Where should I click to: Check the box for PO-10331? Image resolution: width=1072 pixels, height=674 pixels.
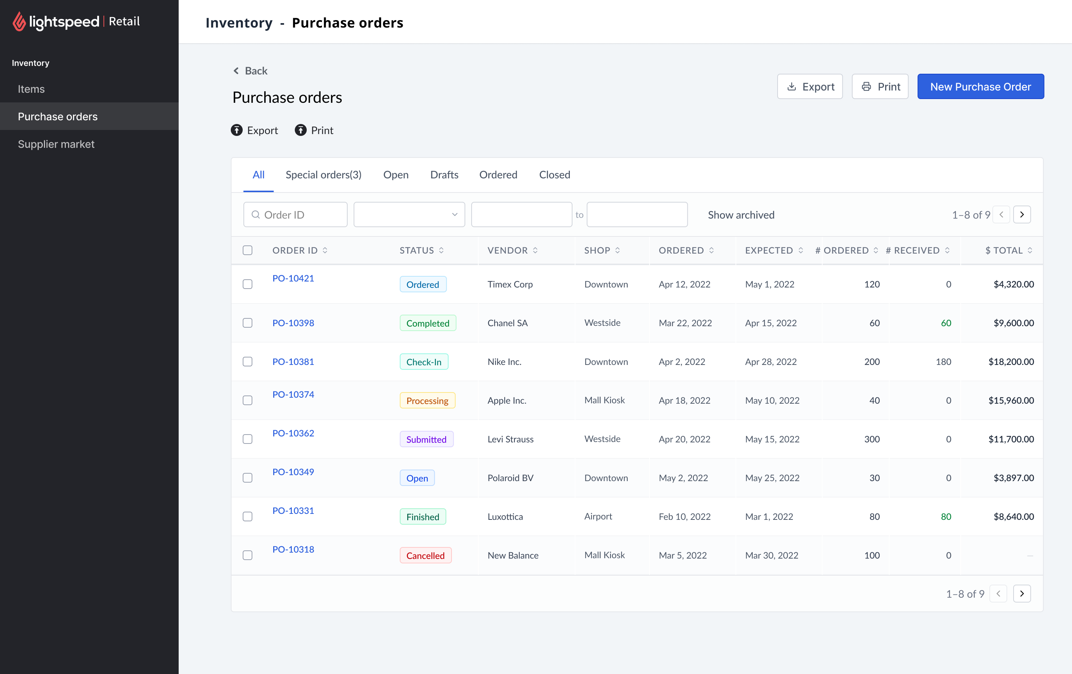tap(248, 517)
